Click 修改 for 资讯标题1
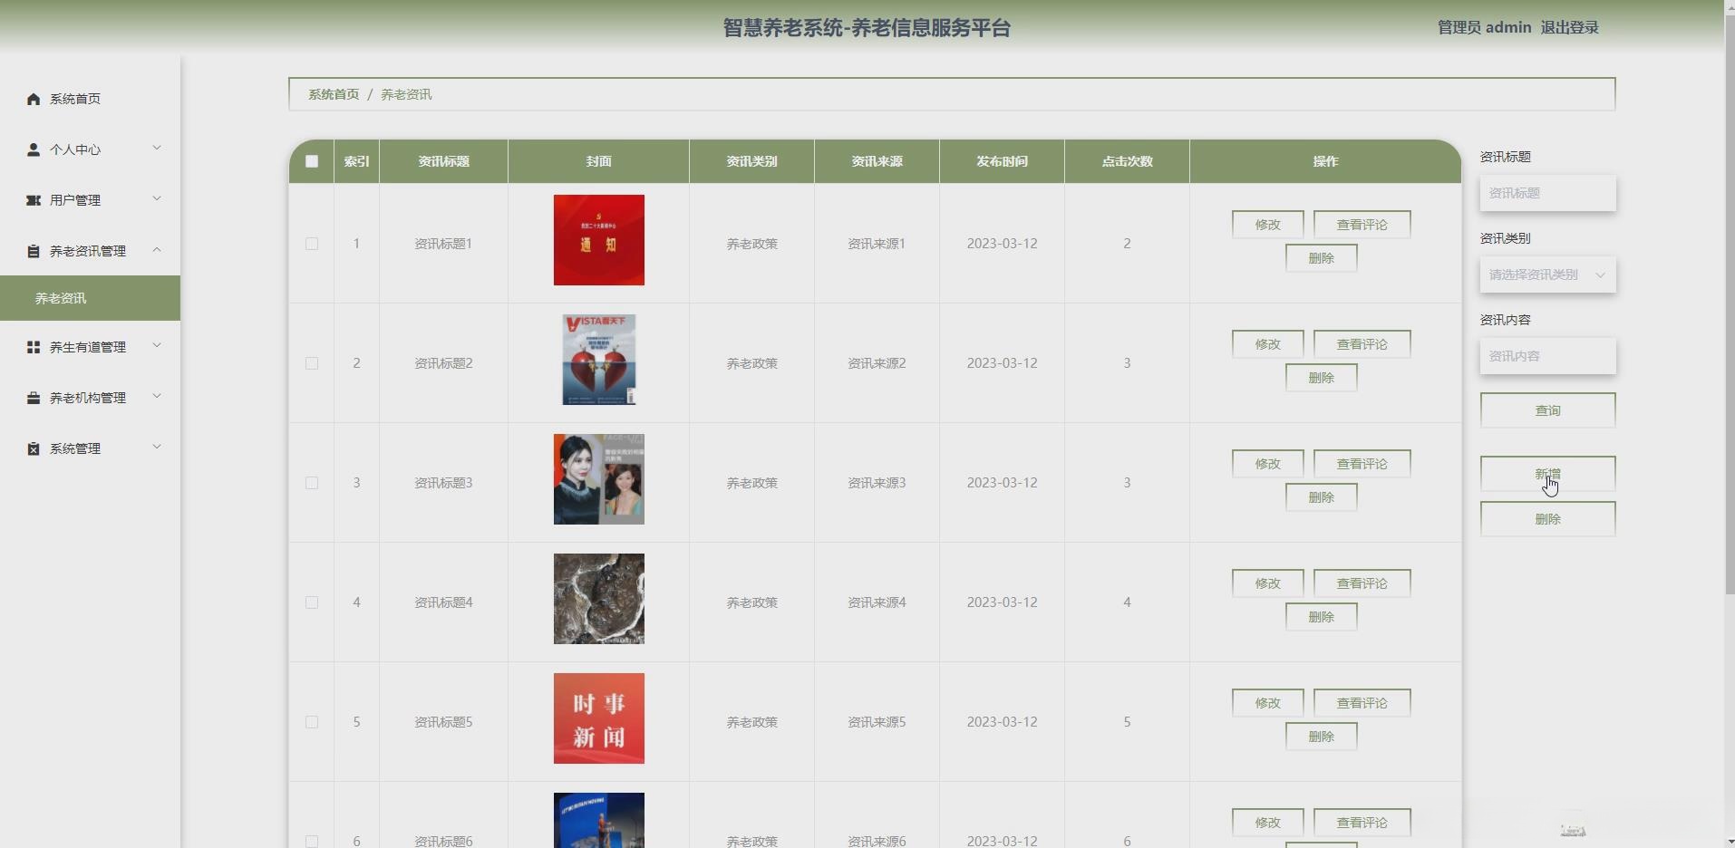Viewport: 1735px width, 848px height. [x=1267, y=225]
